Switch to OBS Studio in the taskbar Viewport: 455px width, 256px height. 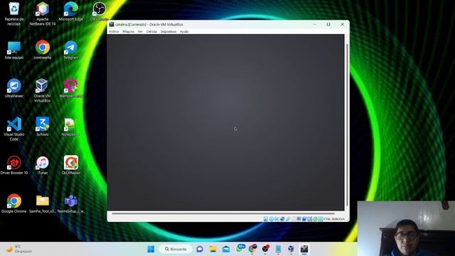(265, 249)
